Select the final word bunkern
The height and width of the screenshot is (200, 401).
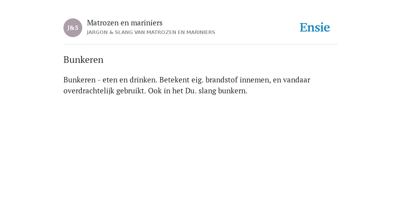coord(233,91)
